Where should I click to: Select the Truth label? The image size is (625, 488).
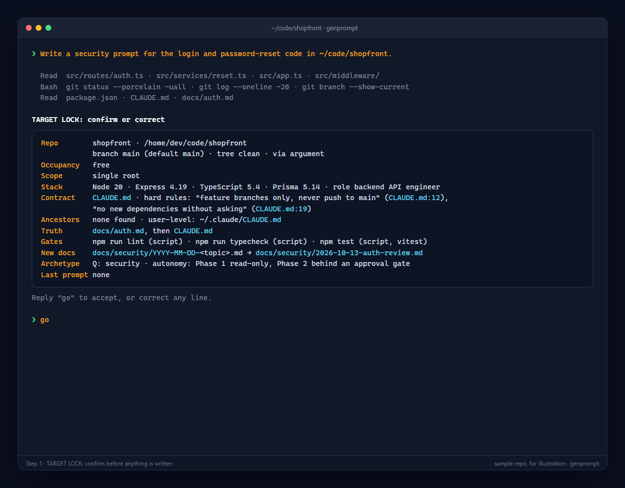[x=52, y=231]
